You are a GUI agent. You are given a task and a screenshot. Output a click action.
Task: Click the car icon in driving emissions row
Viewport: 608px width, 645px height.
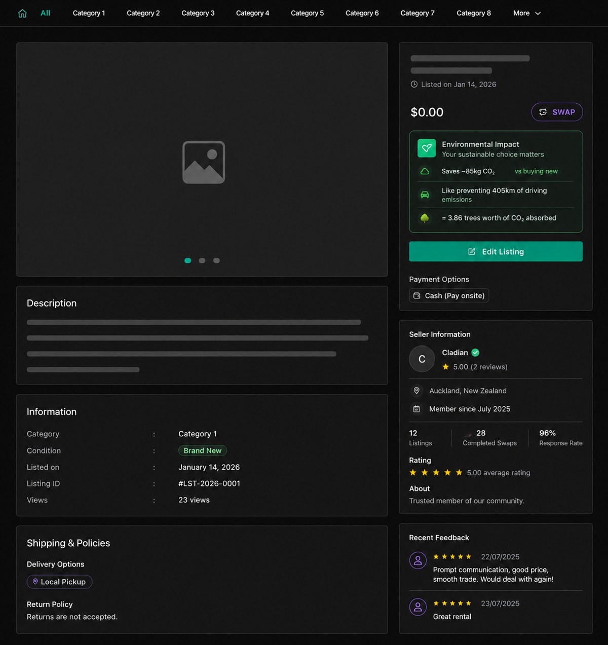425,195
